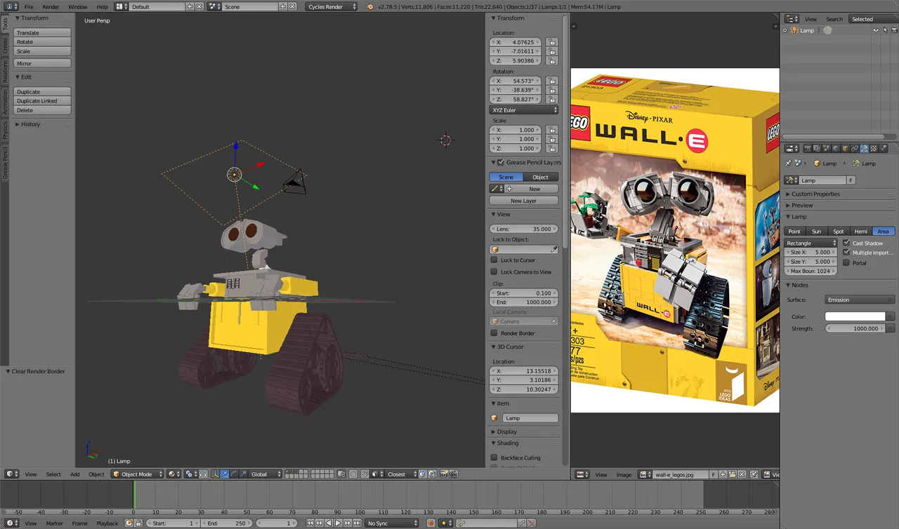Viewport: 899px width, 529px height.
Task: Open the pivot point selector
Action: pos(191,474)
